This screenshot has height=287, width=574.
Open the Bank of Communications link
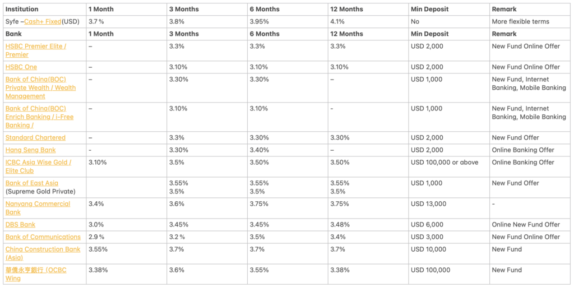click(x=43, y=237)
